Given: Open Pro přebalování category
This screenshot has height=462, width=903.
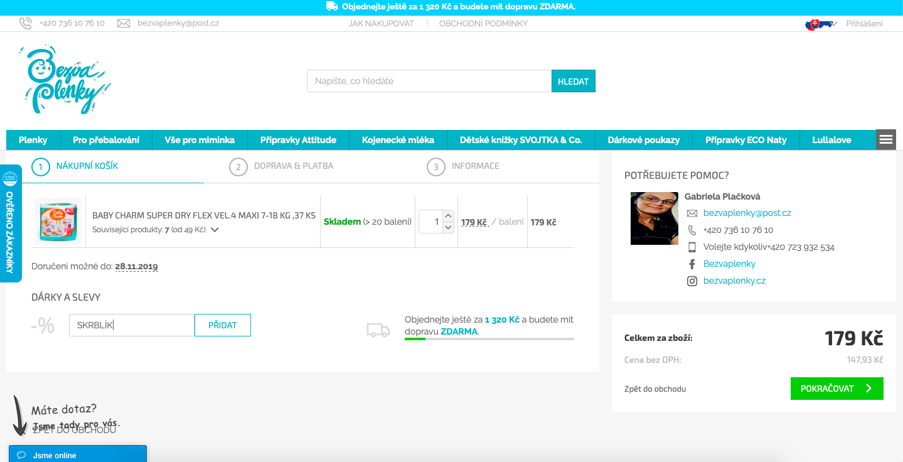Looking at the screenshot, I should (106, 140).
